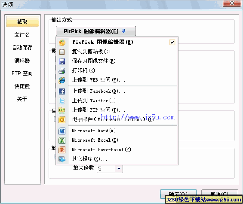Show the 关于 page

[x=22, y=99]
